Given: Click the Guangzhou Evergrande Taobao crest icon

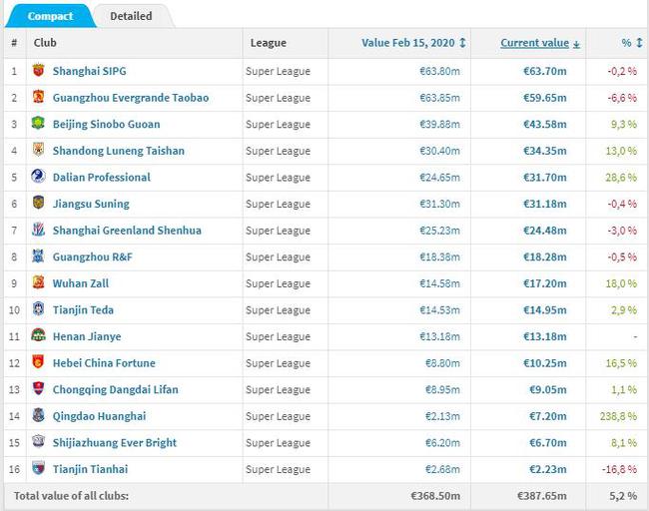Looking at the screenshot, I should click(x=38, y=98).
